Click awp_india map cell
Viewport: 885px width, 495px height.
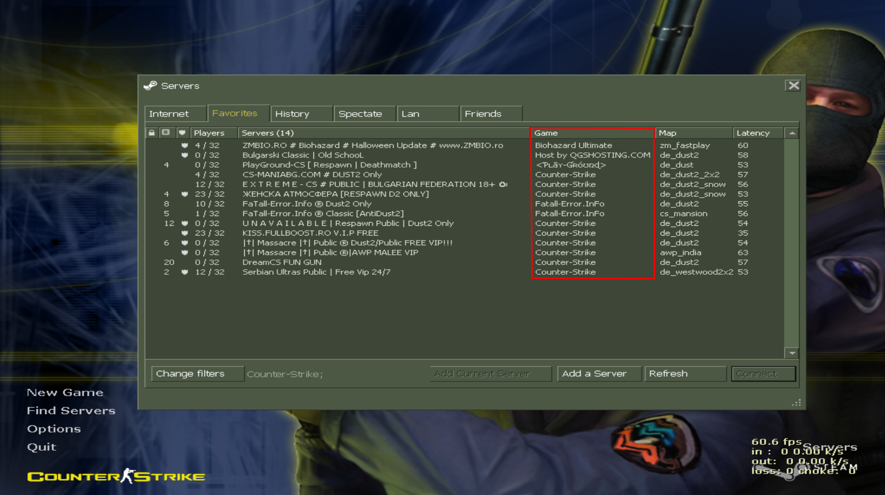pyautogui.click(x=680, y=253)
